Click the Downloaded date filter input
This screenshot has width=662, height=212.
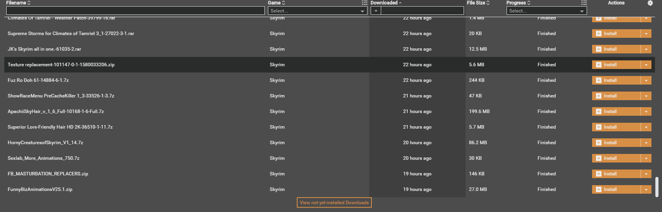pos(422,11)
